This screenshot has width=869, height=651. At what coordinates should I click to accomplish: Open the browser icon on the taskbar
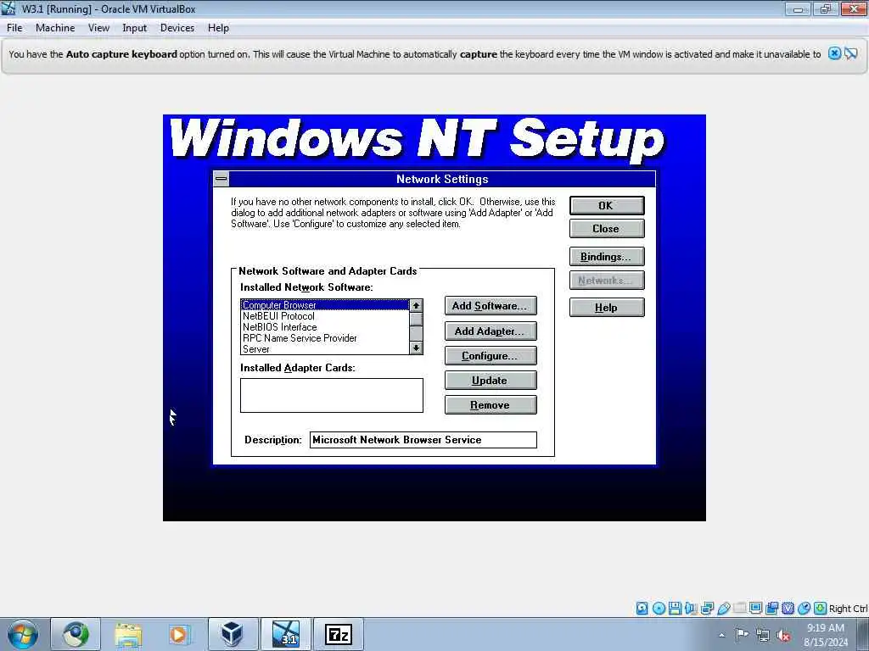(x=76, y=634)
